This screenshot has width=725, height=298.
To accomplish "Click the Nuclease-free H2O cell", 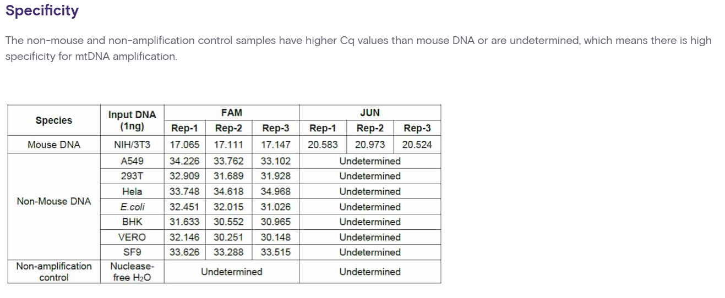I will [x=132, y=272].
